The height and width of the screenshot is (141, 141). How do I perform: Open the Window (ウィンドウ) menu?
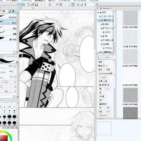80,1
